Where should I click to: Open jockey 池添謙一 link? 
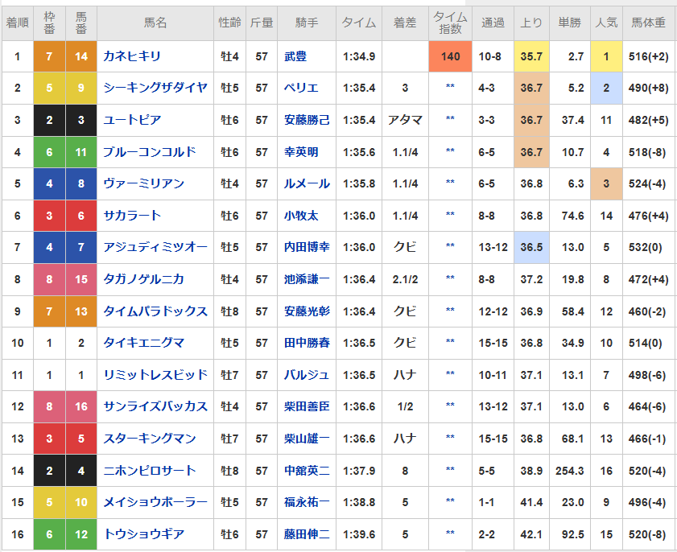pyautogui.click(x=307, y=279)
